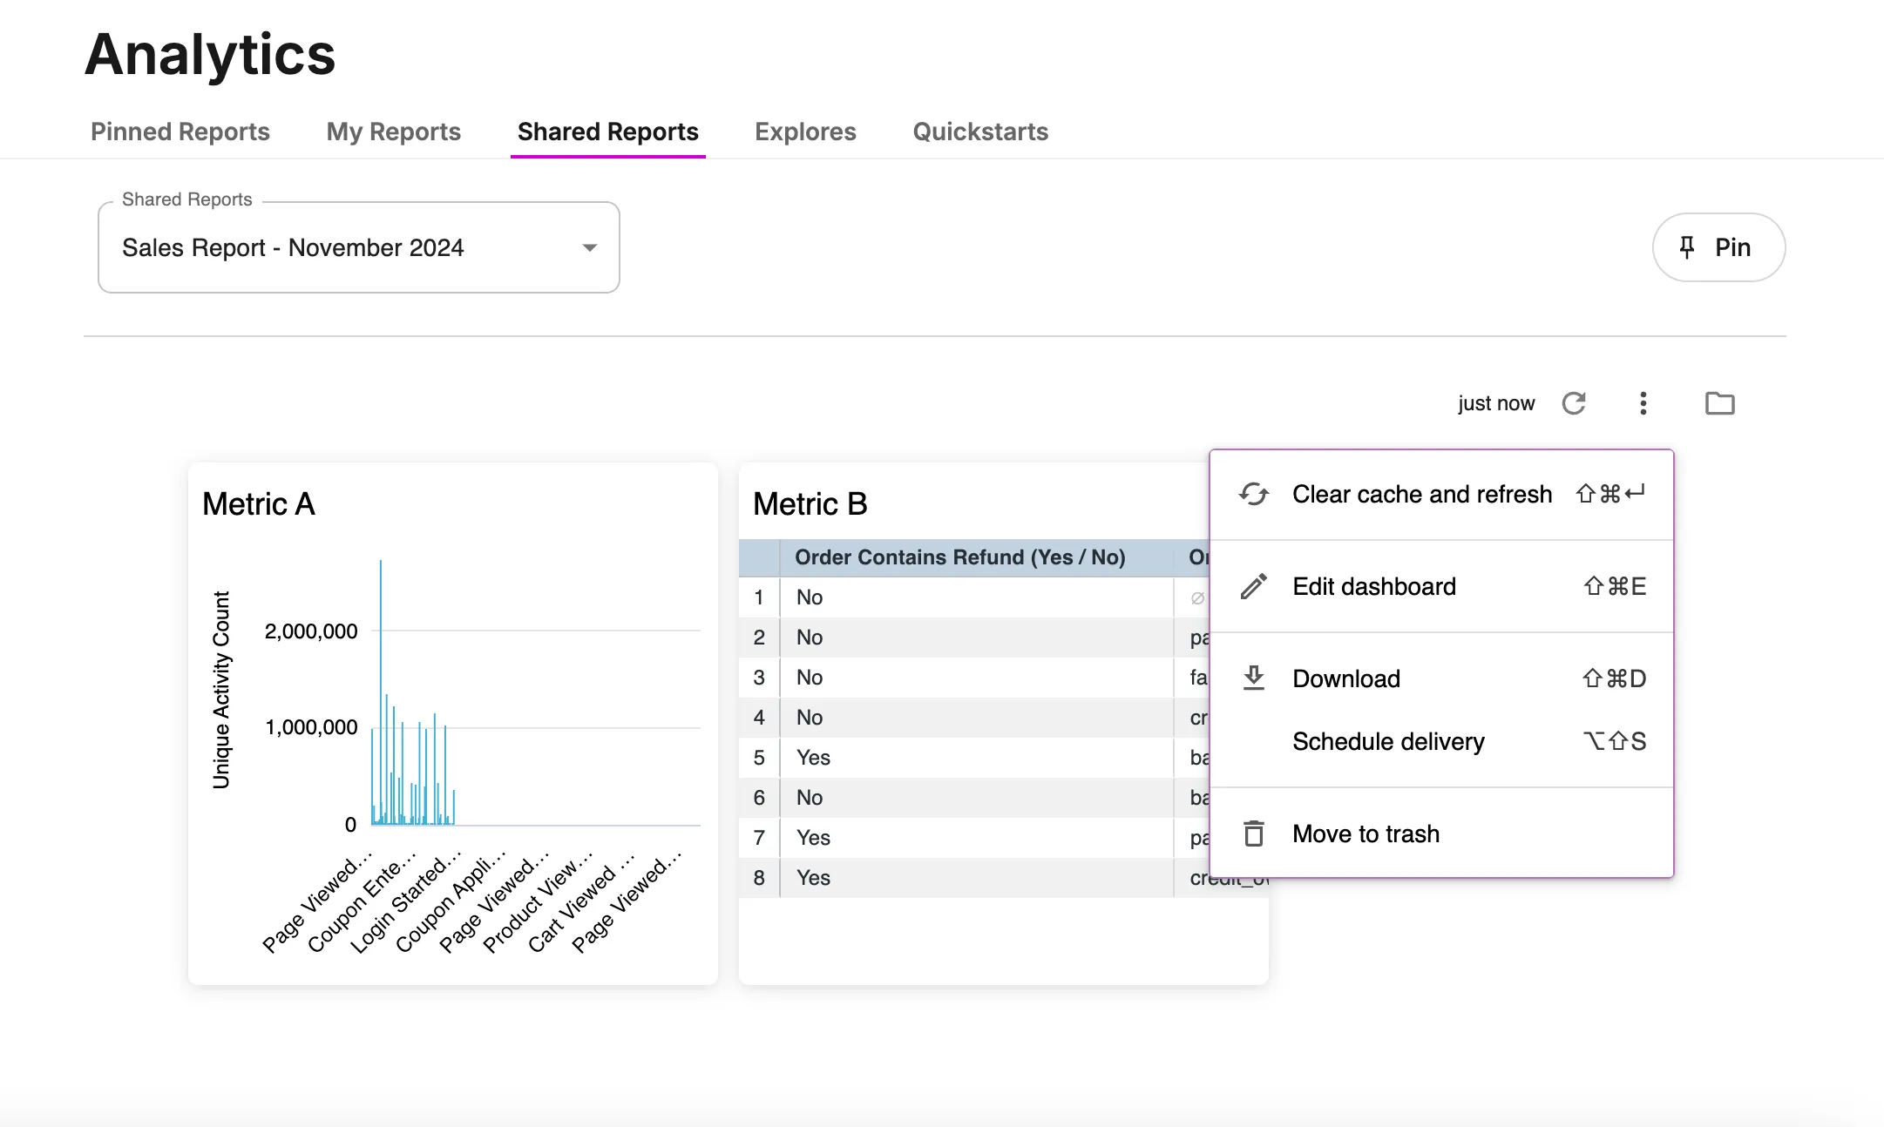This screenshot has height=1127, width=1884.
Task: Select Edit dashboard from the menu
Action: tap(1442, 586)
